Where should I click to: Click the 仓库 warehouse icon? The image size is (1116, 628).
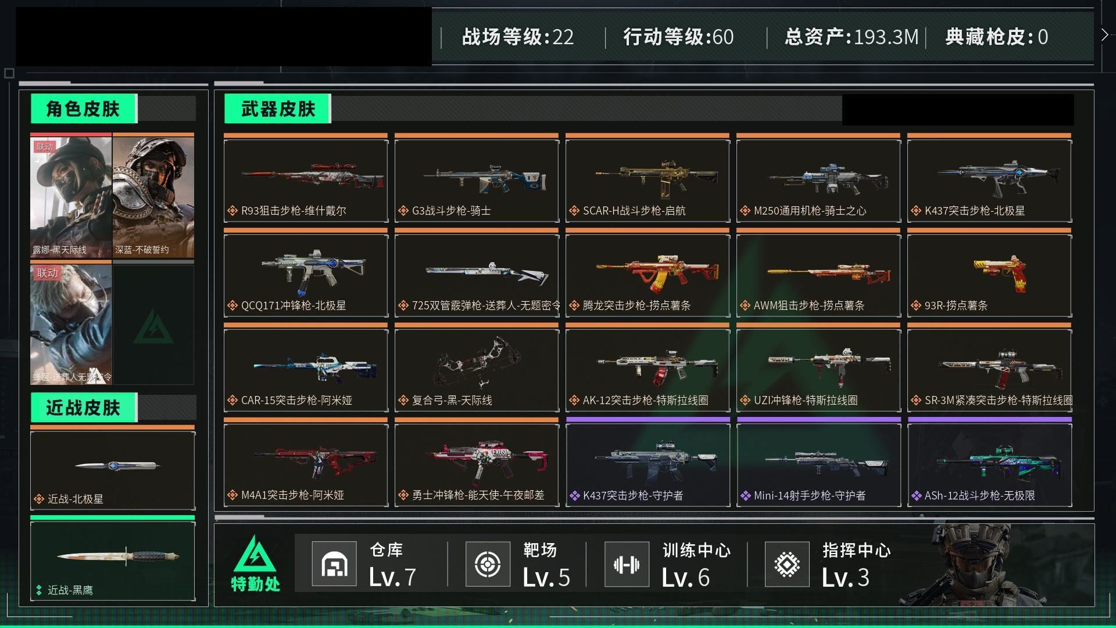click(334, 563)
